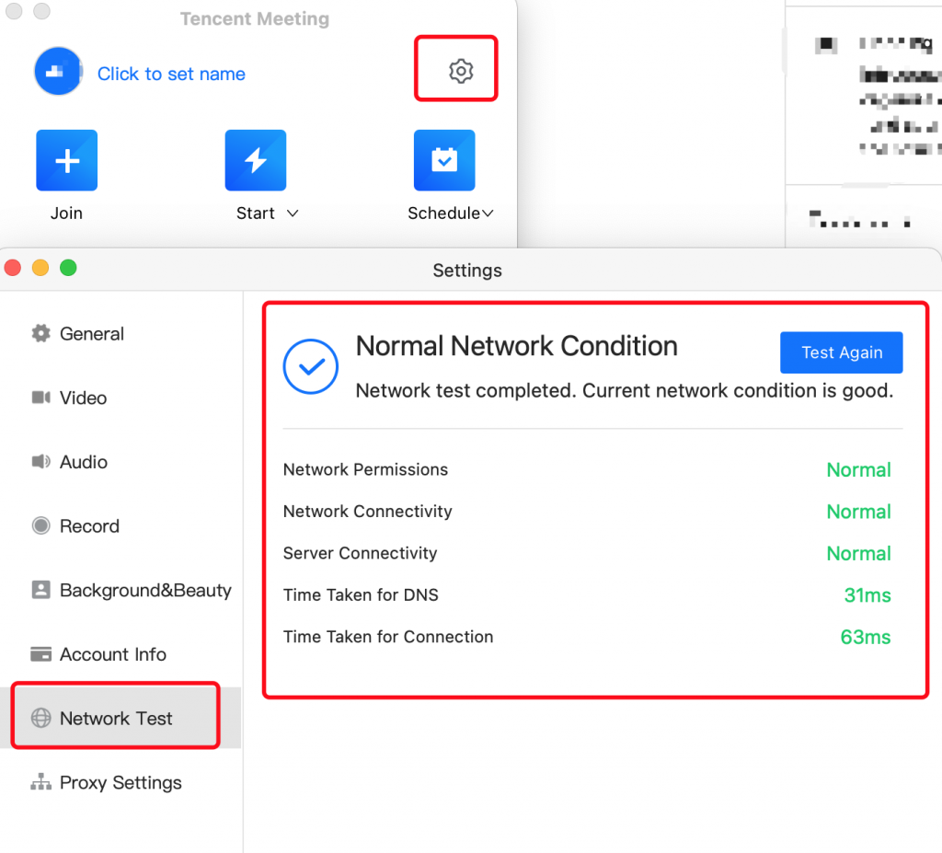
Task: Click the blue profile avatar
Action: tap(58, 73)
